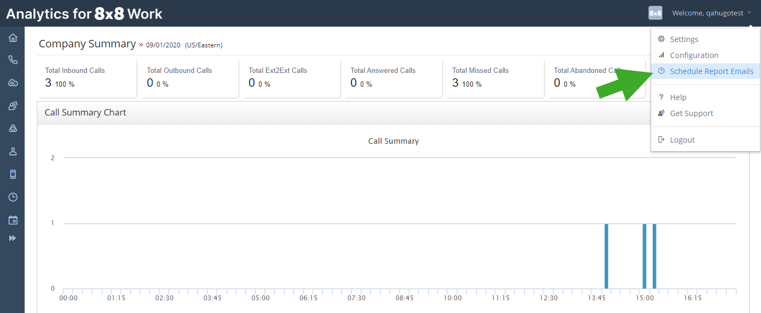Open the Company Summary home icon
The width and height of the screenshot is (761, 313).
12,37
